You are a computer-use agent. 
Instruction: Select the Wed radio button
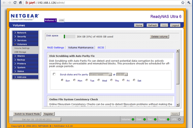99,80
